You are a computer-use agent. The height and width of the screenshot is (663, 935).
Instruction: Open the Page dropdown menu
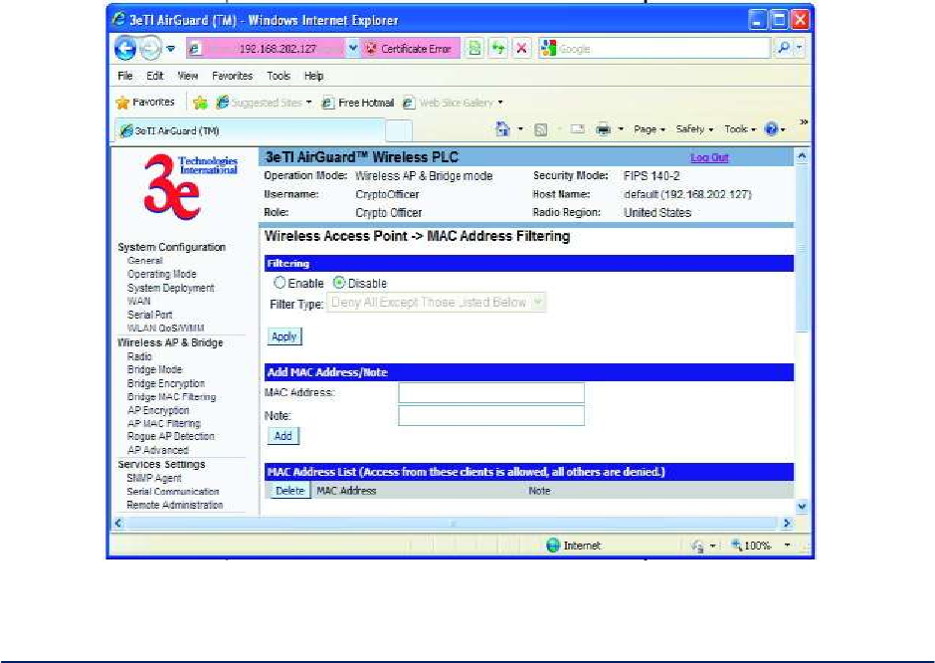(x=649, y=128)
